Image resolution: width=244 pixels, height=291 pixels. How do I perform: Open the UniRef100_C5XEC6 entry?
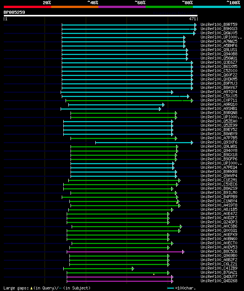pyautogui.click(x=219, y=184)
